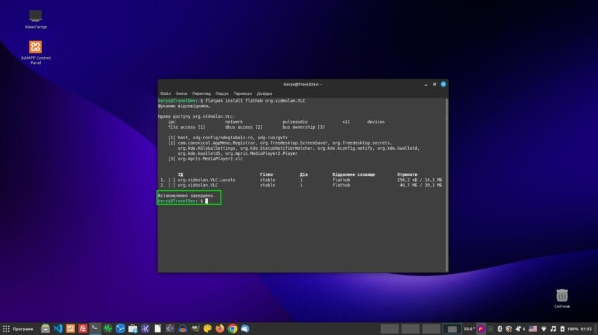Open the Смітник trash desktop icon
Screen dimensions: 598x335
pyautogui.click(x=562, y=298)
